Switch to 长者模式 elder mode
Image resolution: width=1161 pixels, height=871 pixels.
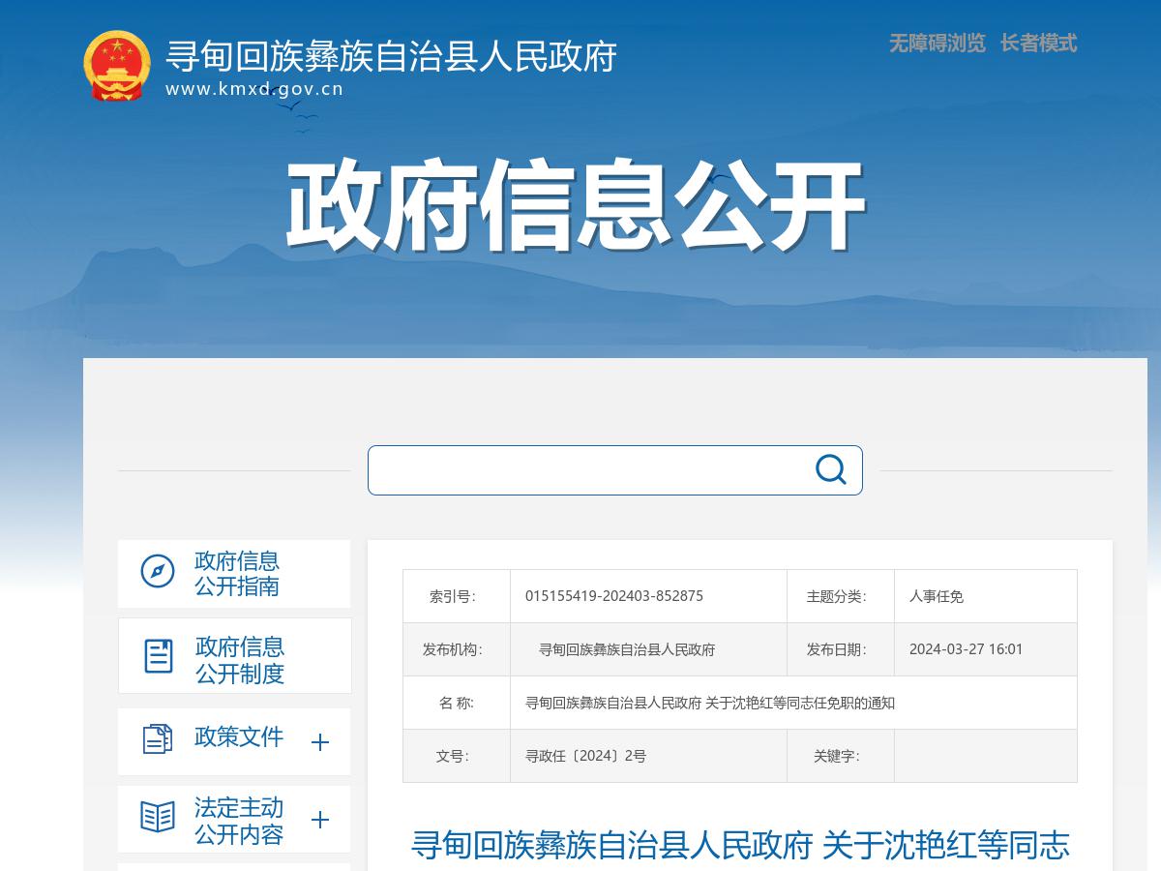(1039, 45)
